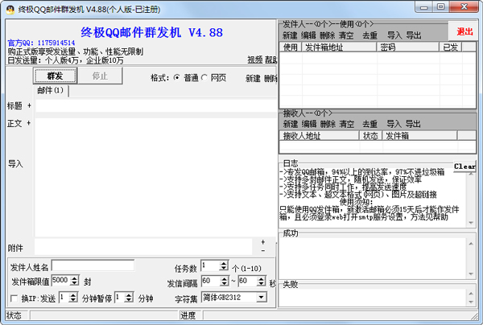Image resolution: width=483 pixels, height=325 pixels.
Task: Click the 状态 column header
Action: click(370, 136)
